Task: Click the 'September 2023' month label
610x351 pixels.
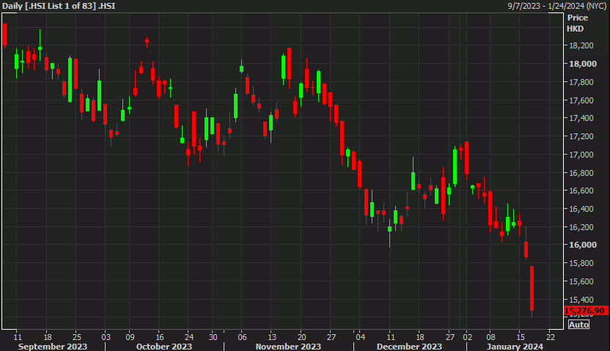Action: [x=53, y=347]
